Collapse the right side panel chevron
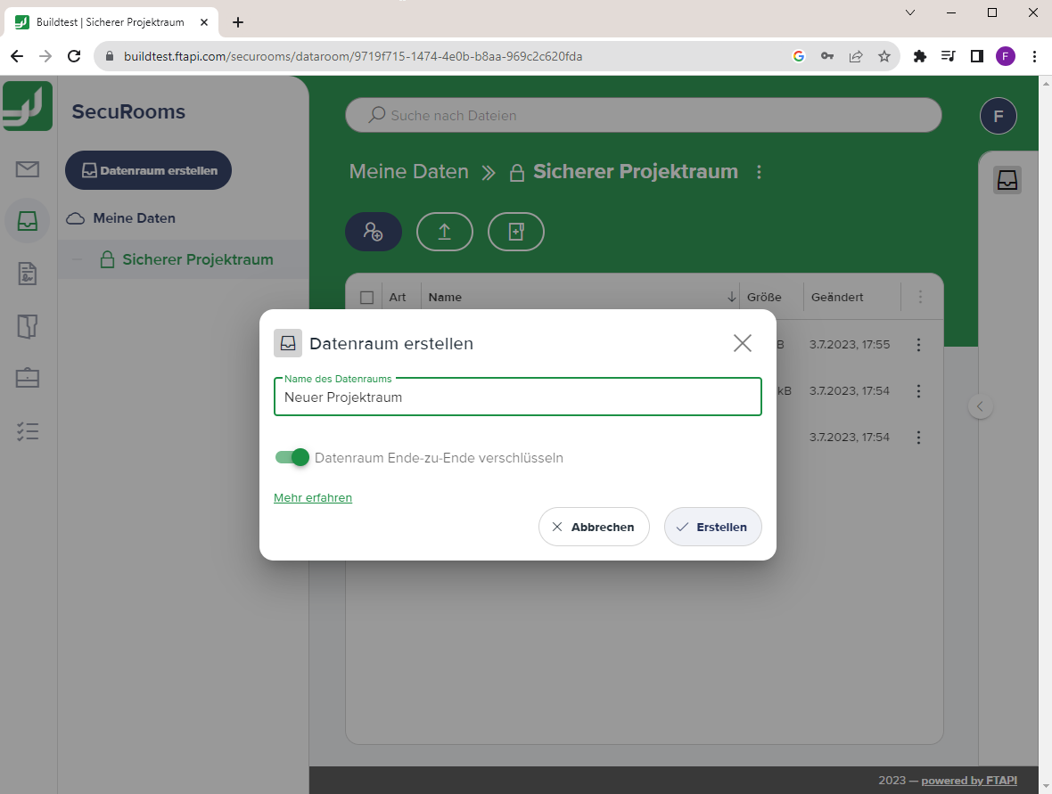 tap(981, 405)
